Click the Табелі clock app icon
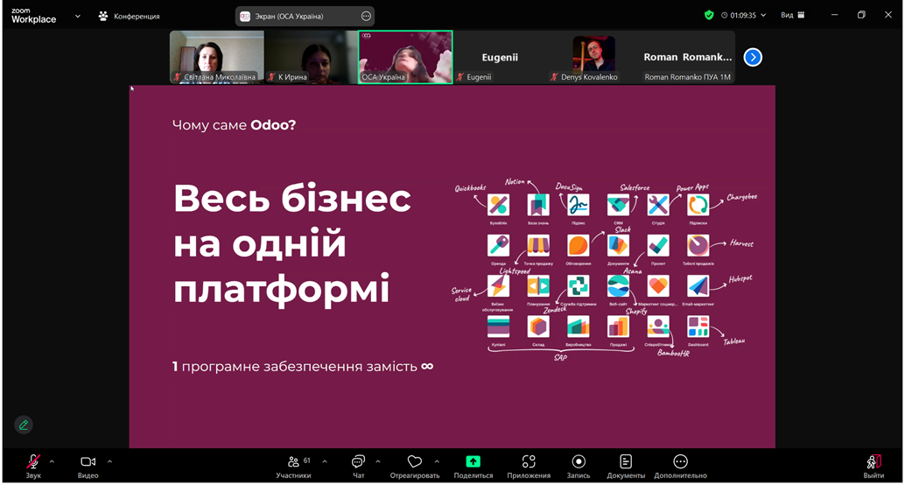This screenshot has height=485, width=905. 698,245
